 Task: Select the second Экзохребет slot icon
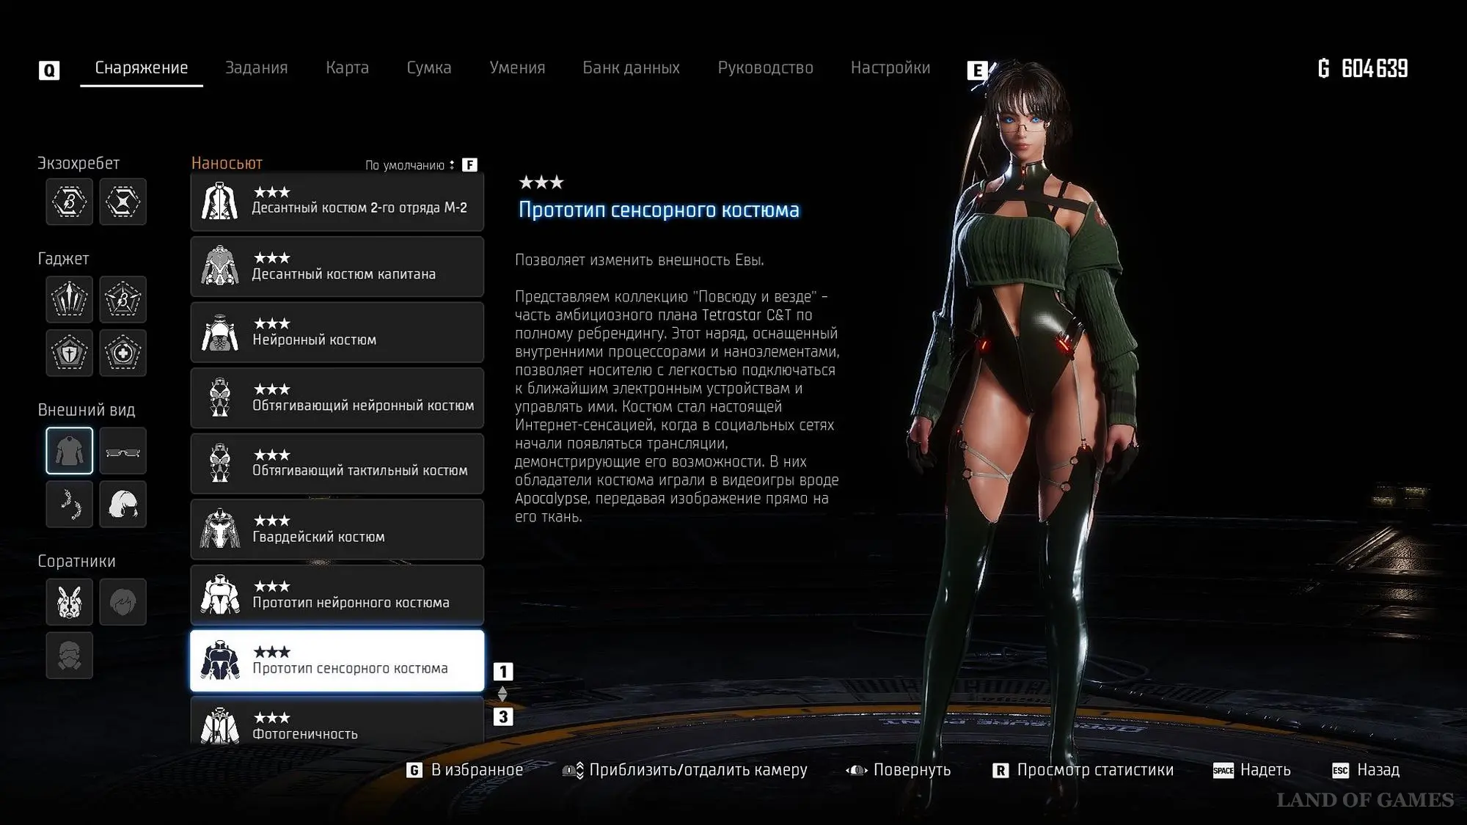coord(122,202)
